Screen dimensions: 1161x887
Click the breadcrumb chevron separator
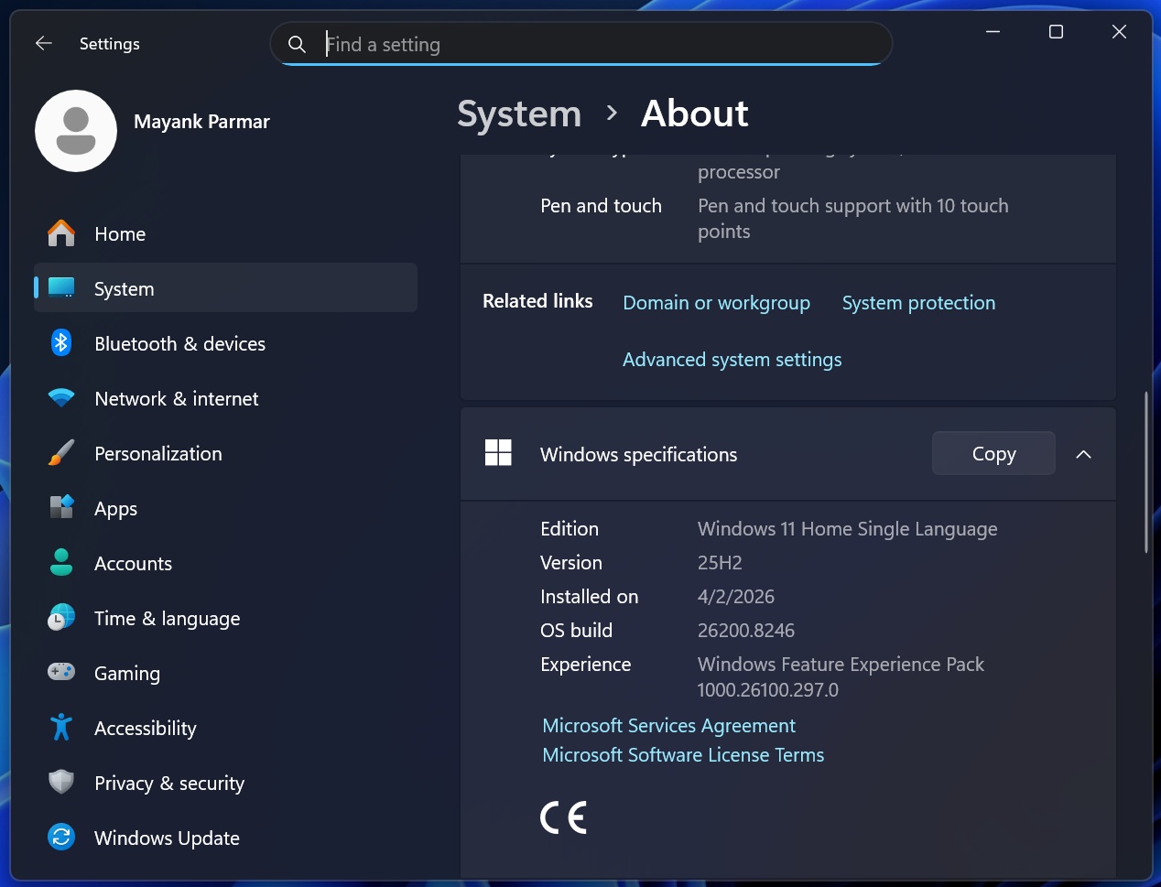(612, 114)
